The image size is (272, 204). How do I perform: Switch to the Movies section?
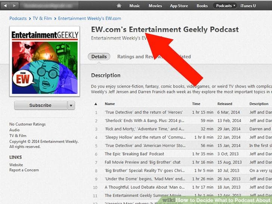tap(155, 6)
